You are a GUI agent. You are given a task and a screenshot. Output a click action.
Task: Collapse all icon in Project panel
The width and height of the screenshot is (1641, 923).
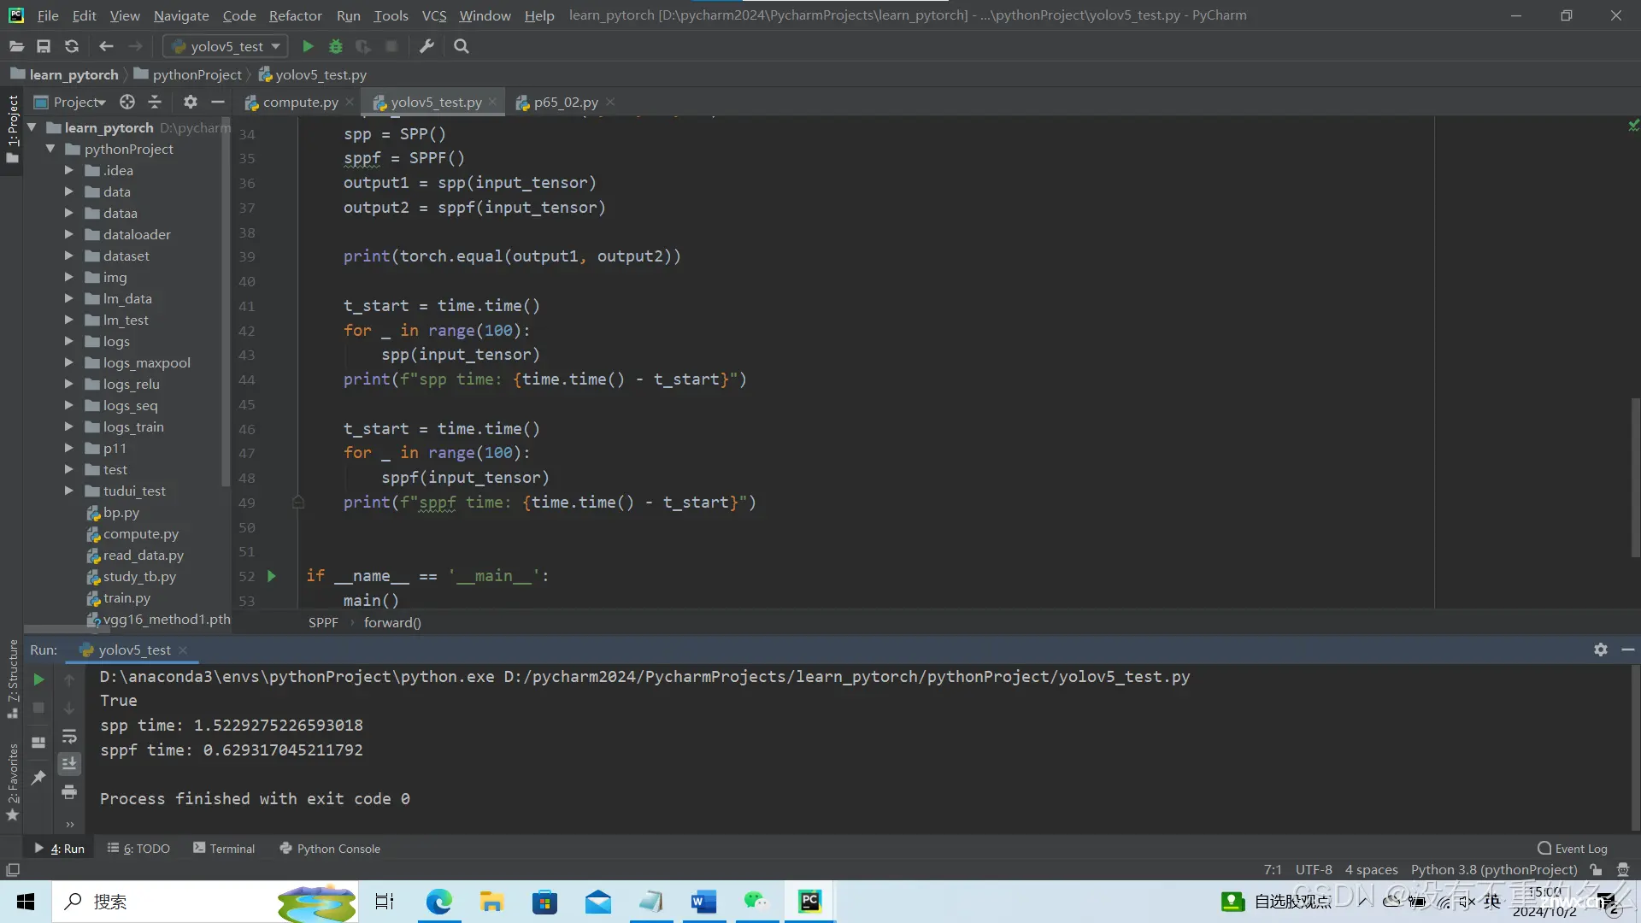(x=155, y=102)
